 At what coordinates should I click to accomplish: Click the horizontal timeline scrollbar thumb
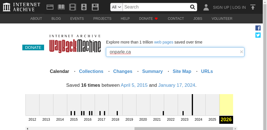[184, 129]
